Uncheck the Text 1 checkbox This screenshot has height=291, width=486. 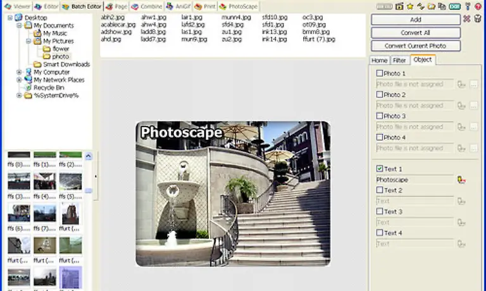click(380, 168)
